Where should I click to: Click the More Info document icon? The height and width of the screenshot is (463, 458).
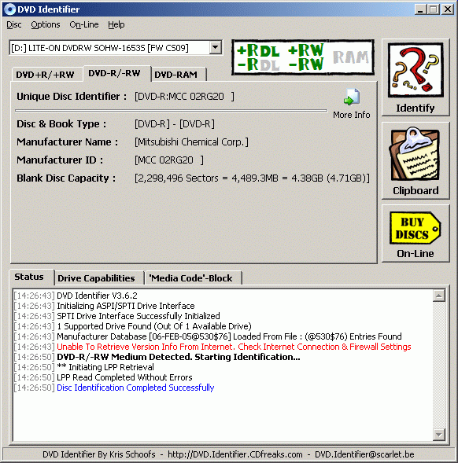tap(352, 97)
